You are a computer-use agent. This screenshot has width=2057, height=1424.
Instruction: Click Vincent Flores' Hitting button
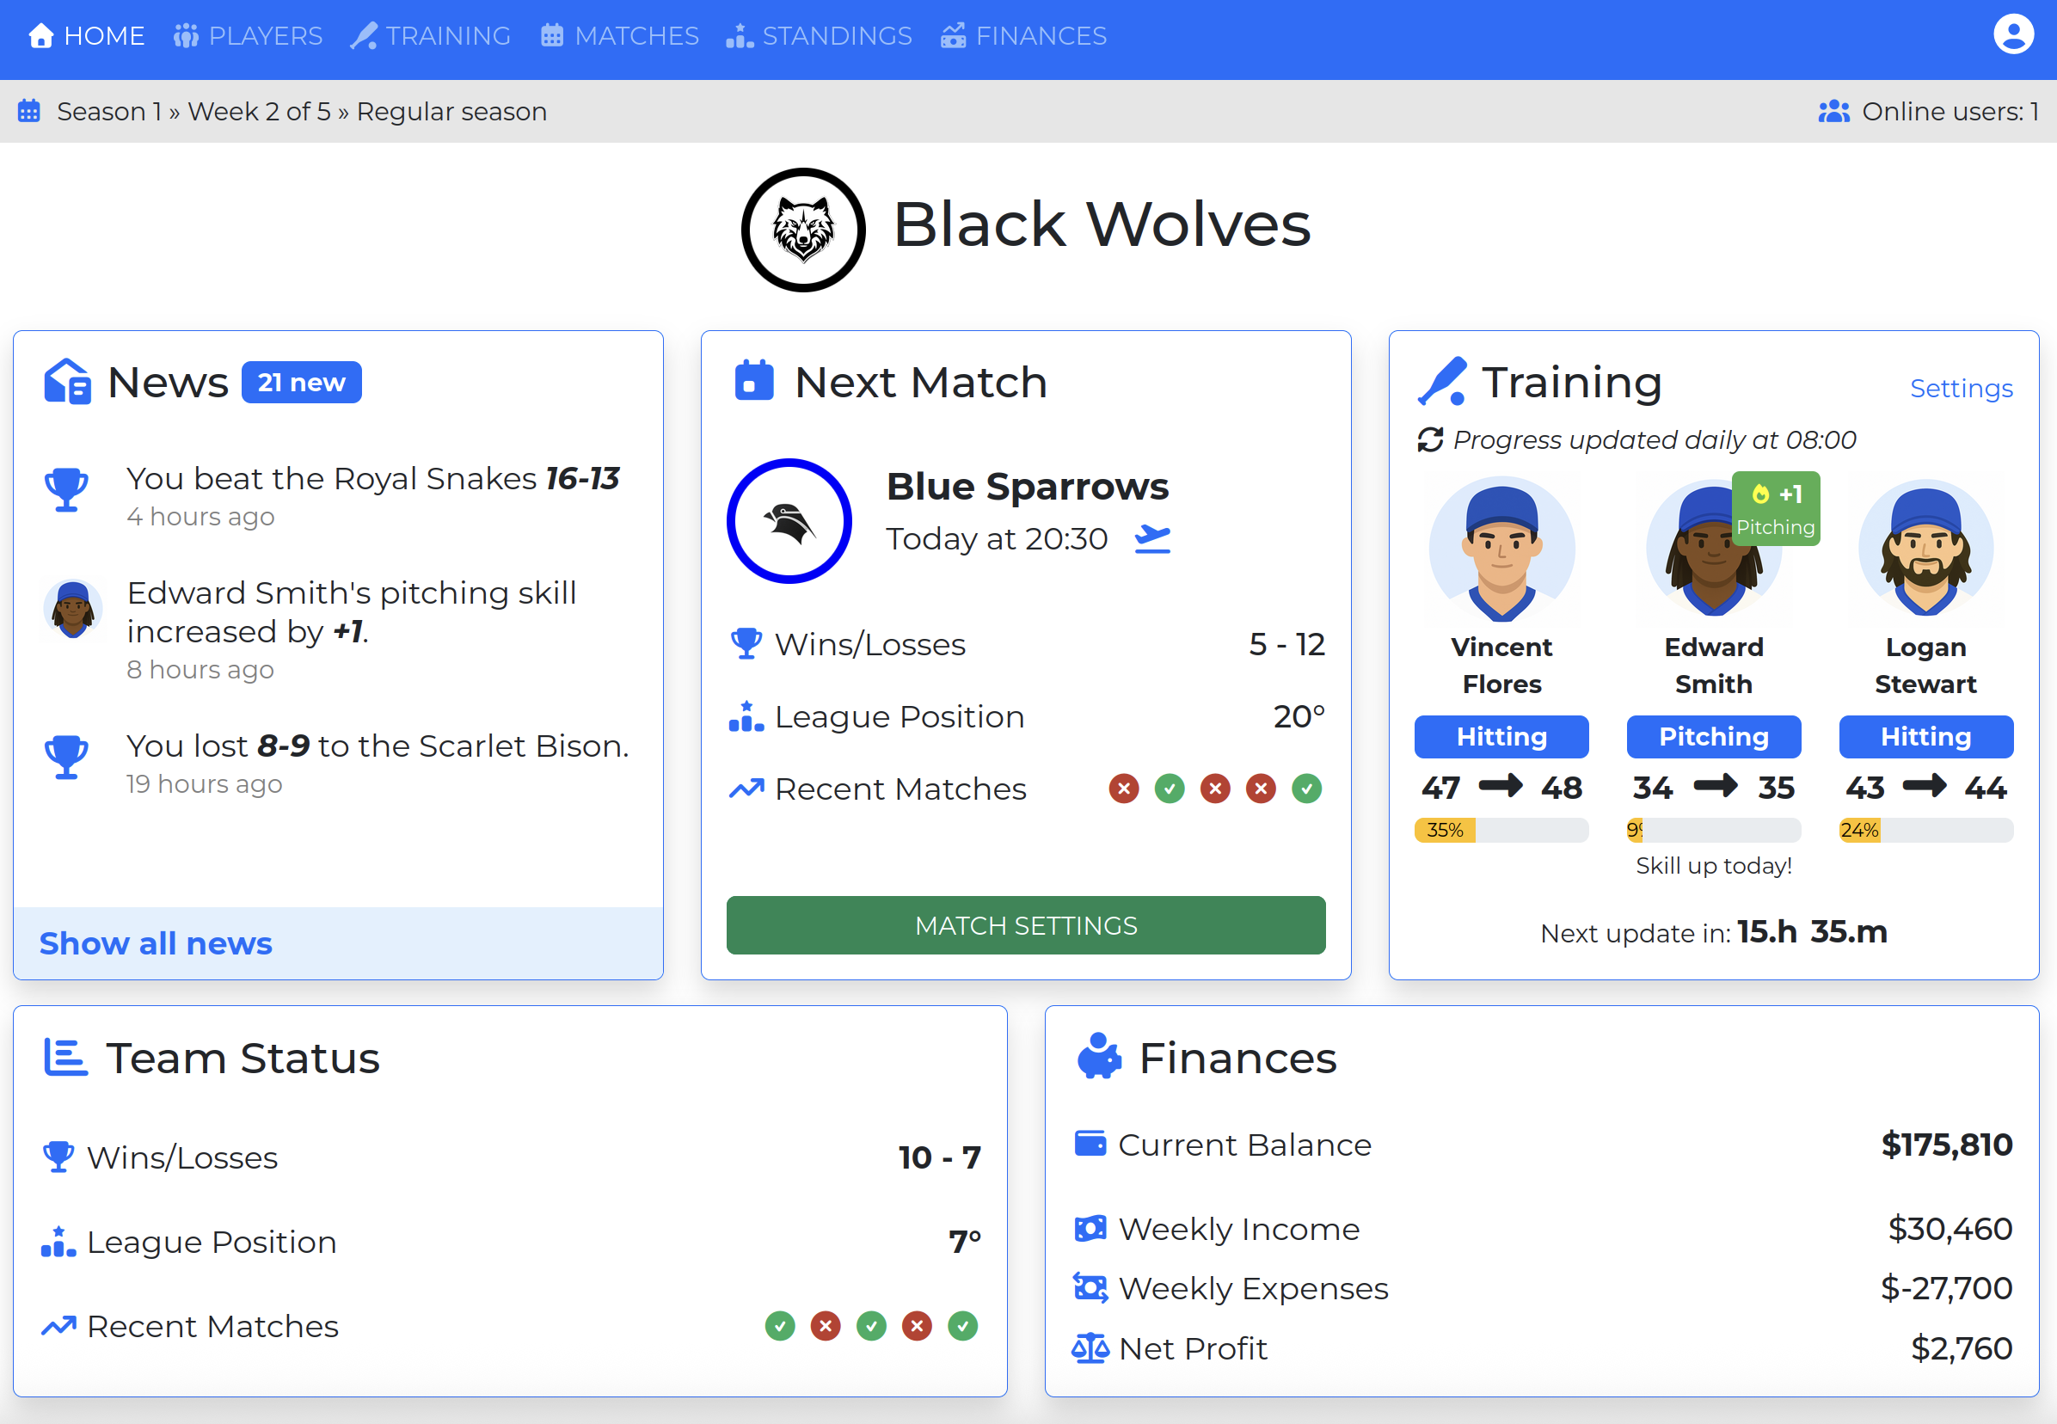tap(1501, 737)
